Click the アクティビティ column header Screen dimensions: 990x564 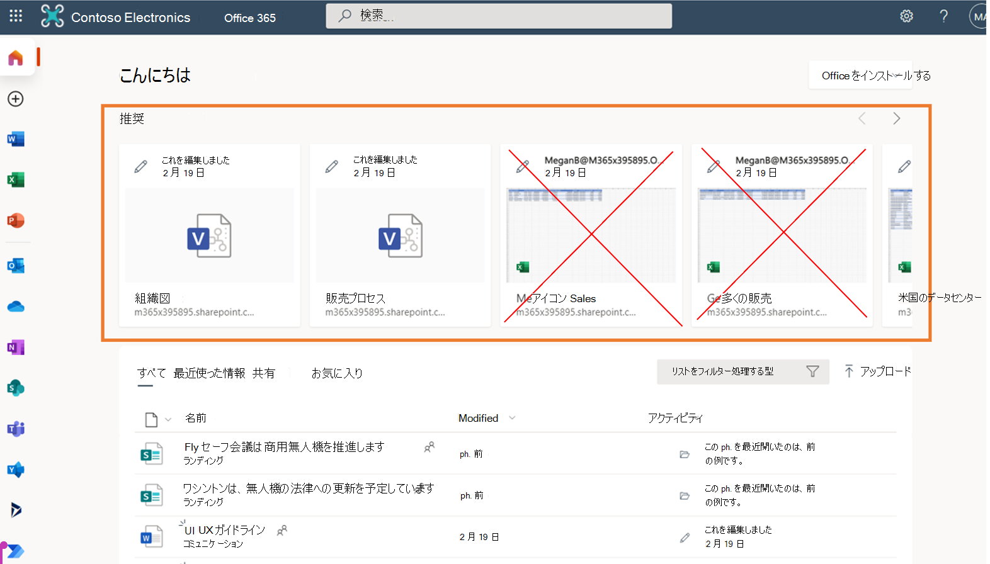point(675,418)
